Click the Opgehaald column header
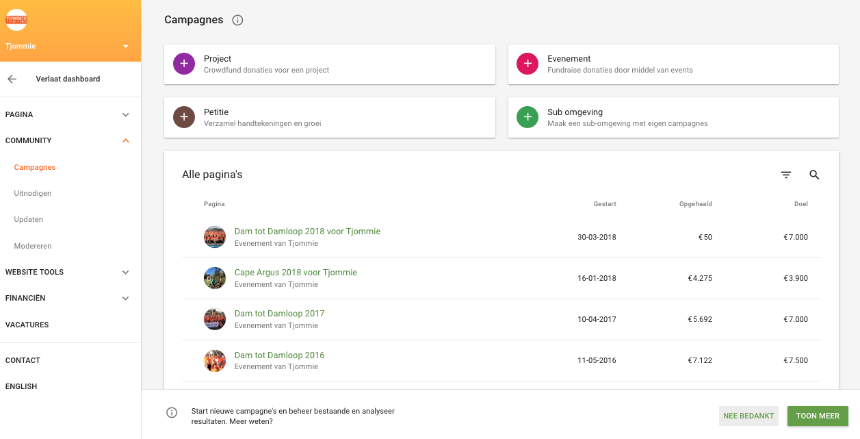 click(696, 204)
